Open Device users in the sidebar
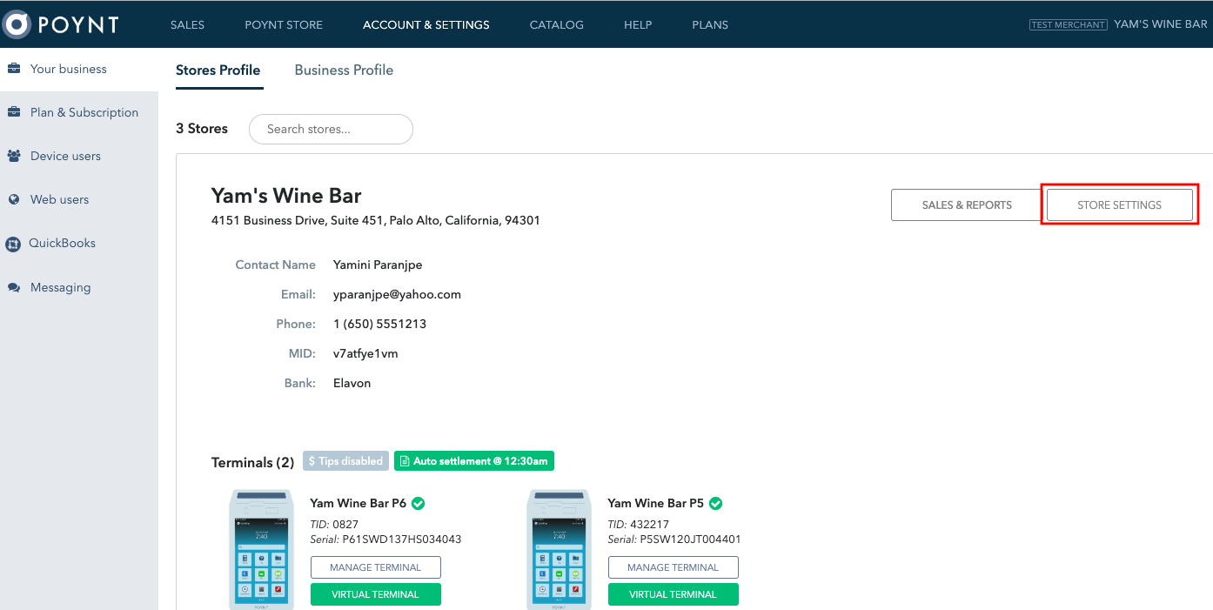Viewport: 1213px width, 610px height. [79, 157]
